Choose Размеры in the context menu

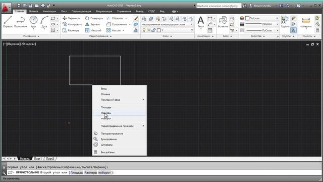click(120, 113)
